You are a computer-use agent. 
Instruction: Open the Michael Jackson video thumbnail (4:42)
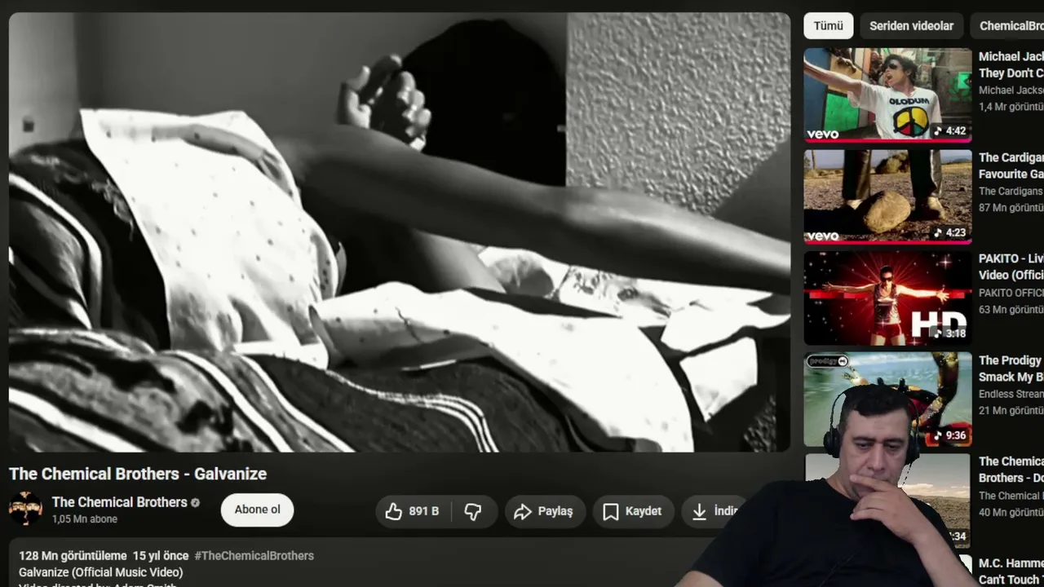tap(887, 95)
